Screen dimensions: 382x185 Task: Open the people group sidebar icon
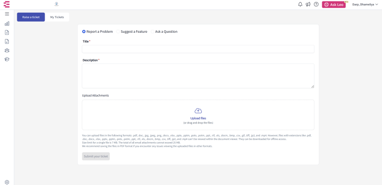tap(7, 50)
